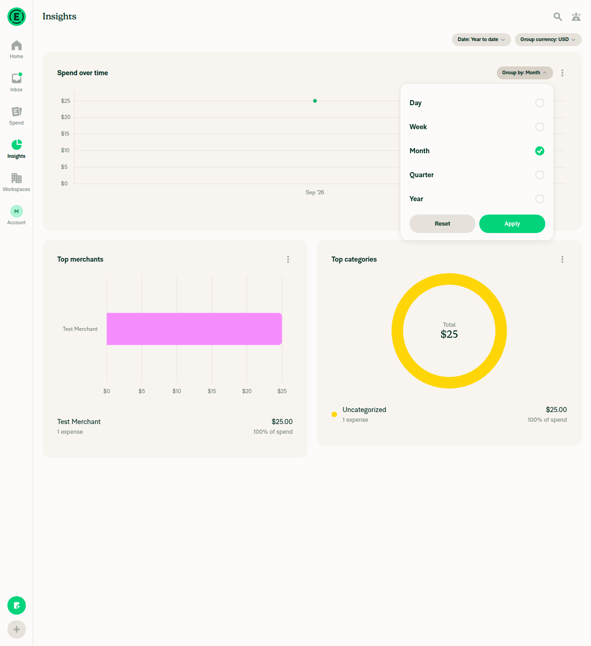591x646 pixels.
Task: Open Account avatar in sidebar
Action: 17,211
